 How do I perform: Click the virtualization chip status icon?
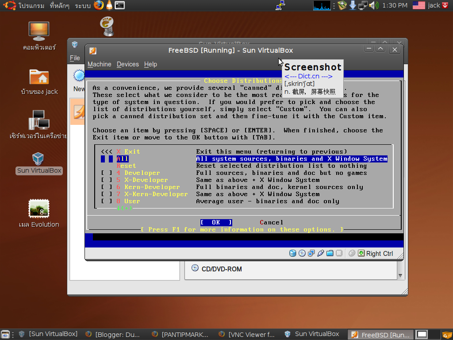[x=339, y=253]
